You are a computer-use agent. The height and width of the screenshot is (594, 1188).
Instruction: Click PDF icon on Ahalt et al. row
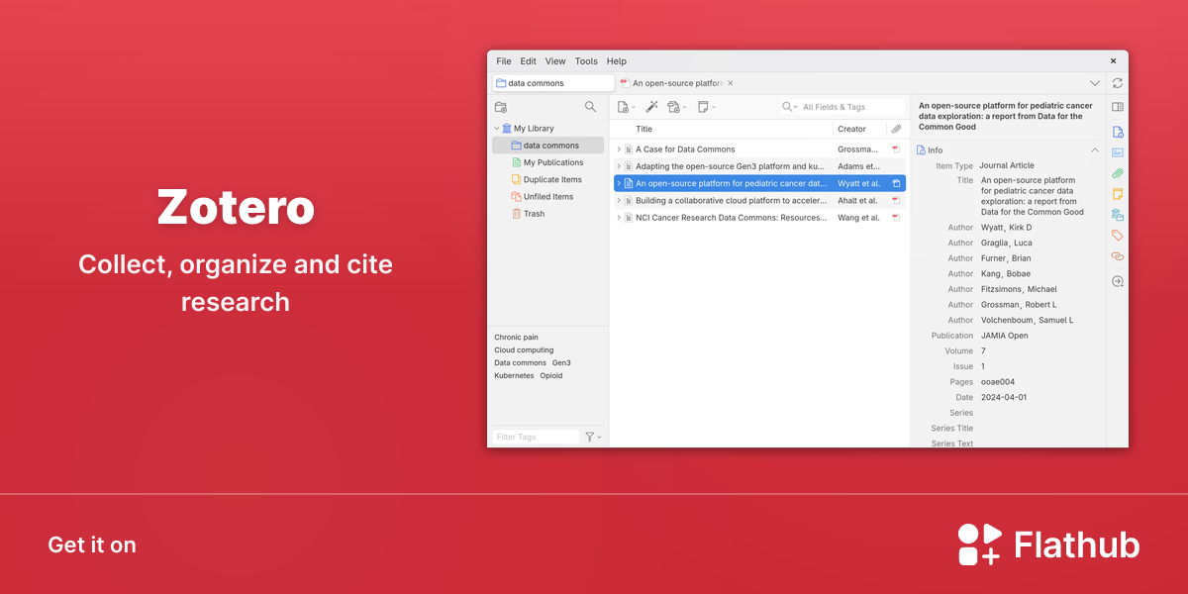click(x=896, y=201)
